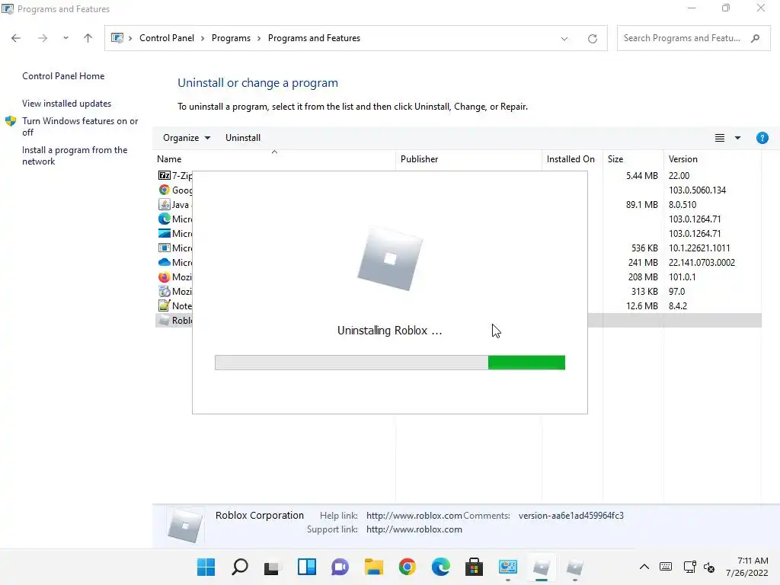Click version 103.0.5060.134 cell

click(x=697, y=190)
